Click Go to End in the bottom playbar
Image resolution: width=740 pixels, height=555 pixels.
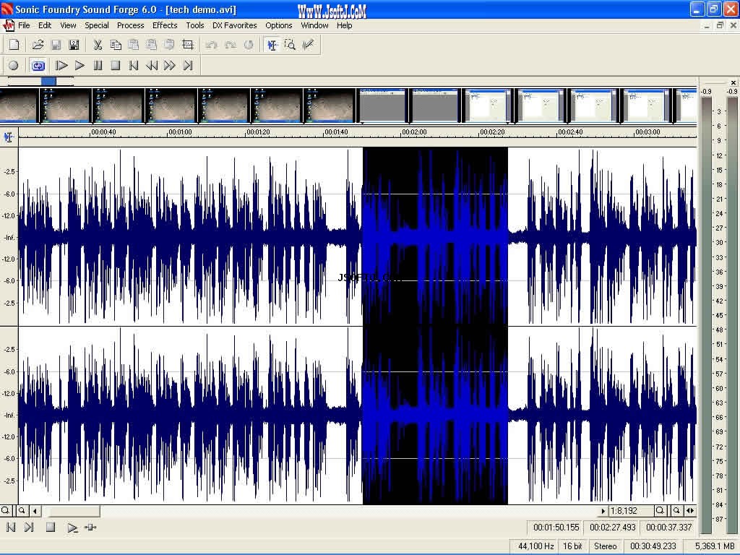pyautogui.click(x=29, y=527)
